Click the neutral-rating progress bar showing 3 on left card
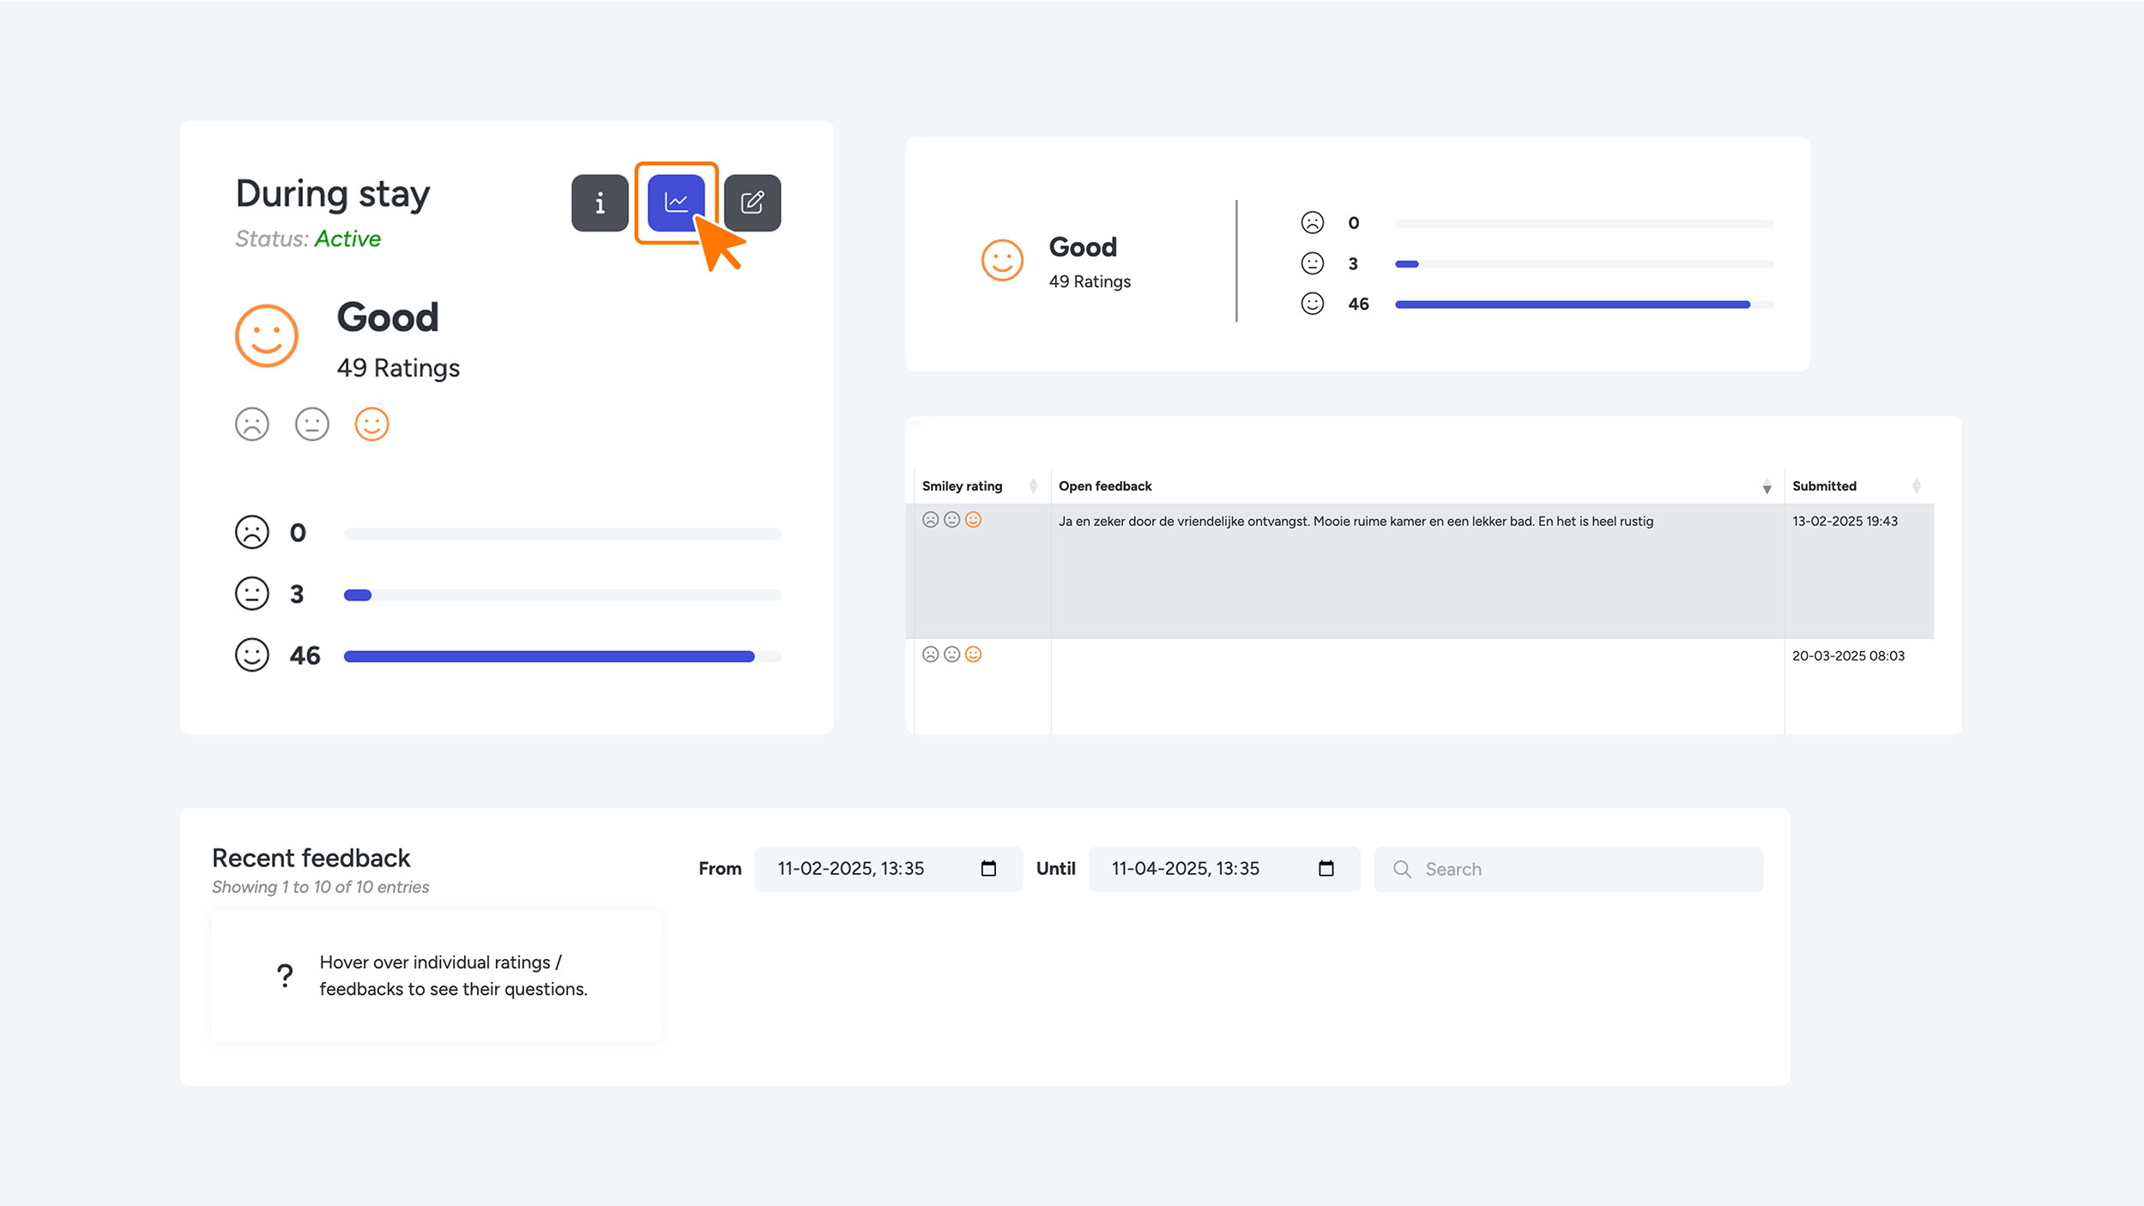The image size is (2144, 1206). click(562, 595)
